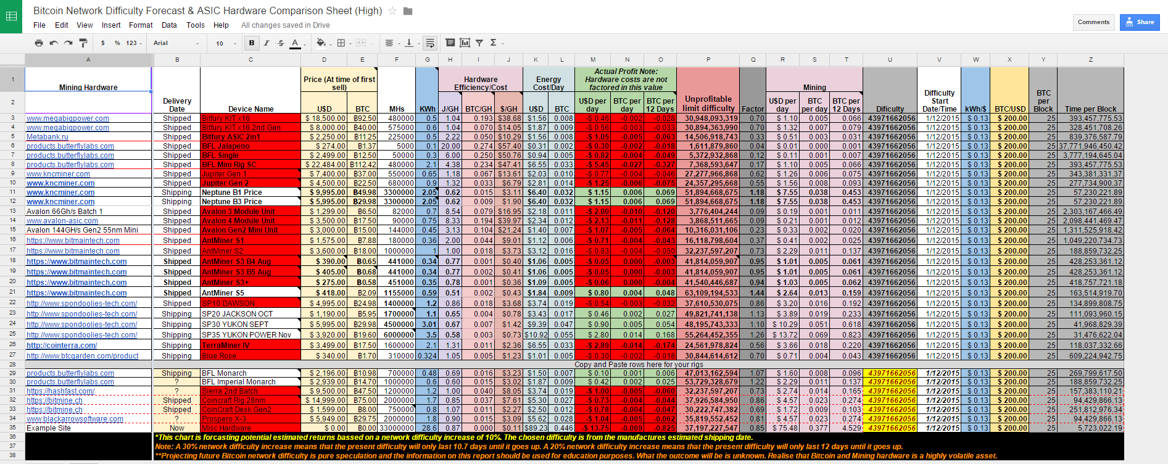Select the SP35 YUKON POWER Nov cell
1168x464 pixels.
point(251,335)
